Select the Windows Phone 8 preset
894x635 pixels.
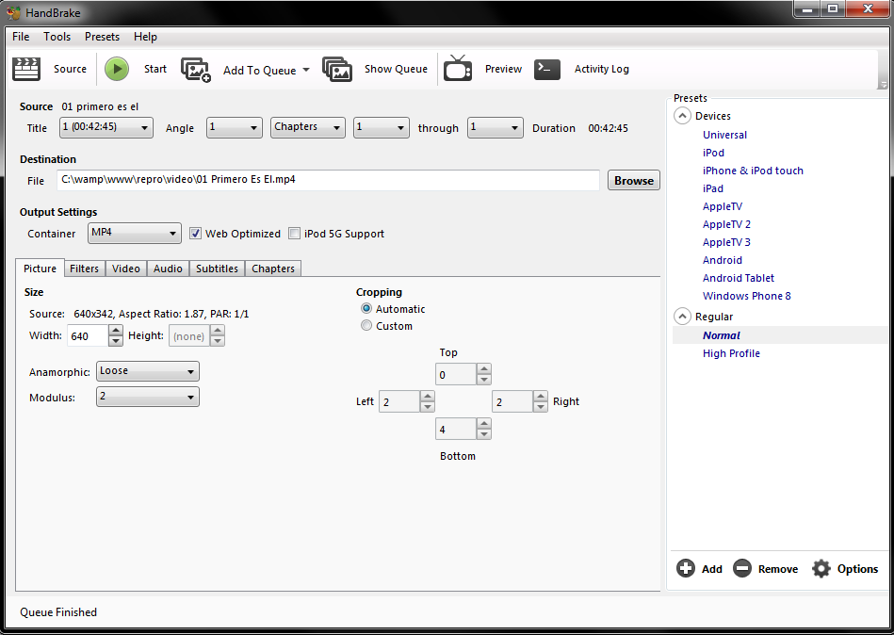[746, 296]
